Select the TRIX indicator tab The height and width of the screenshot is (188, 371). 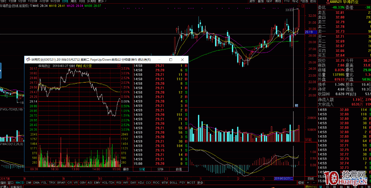(52, 182)
